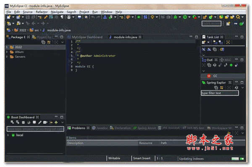Image resolution: width=252 pixels, height=167 pixels.
Task: Open the File menu
Action: coord(8,12)
